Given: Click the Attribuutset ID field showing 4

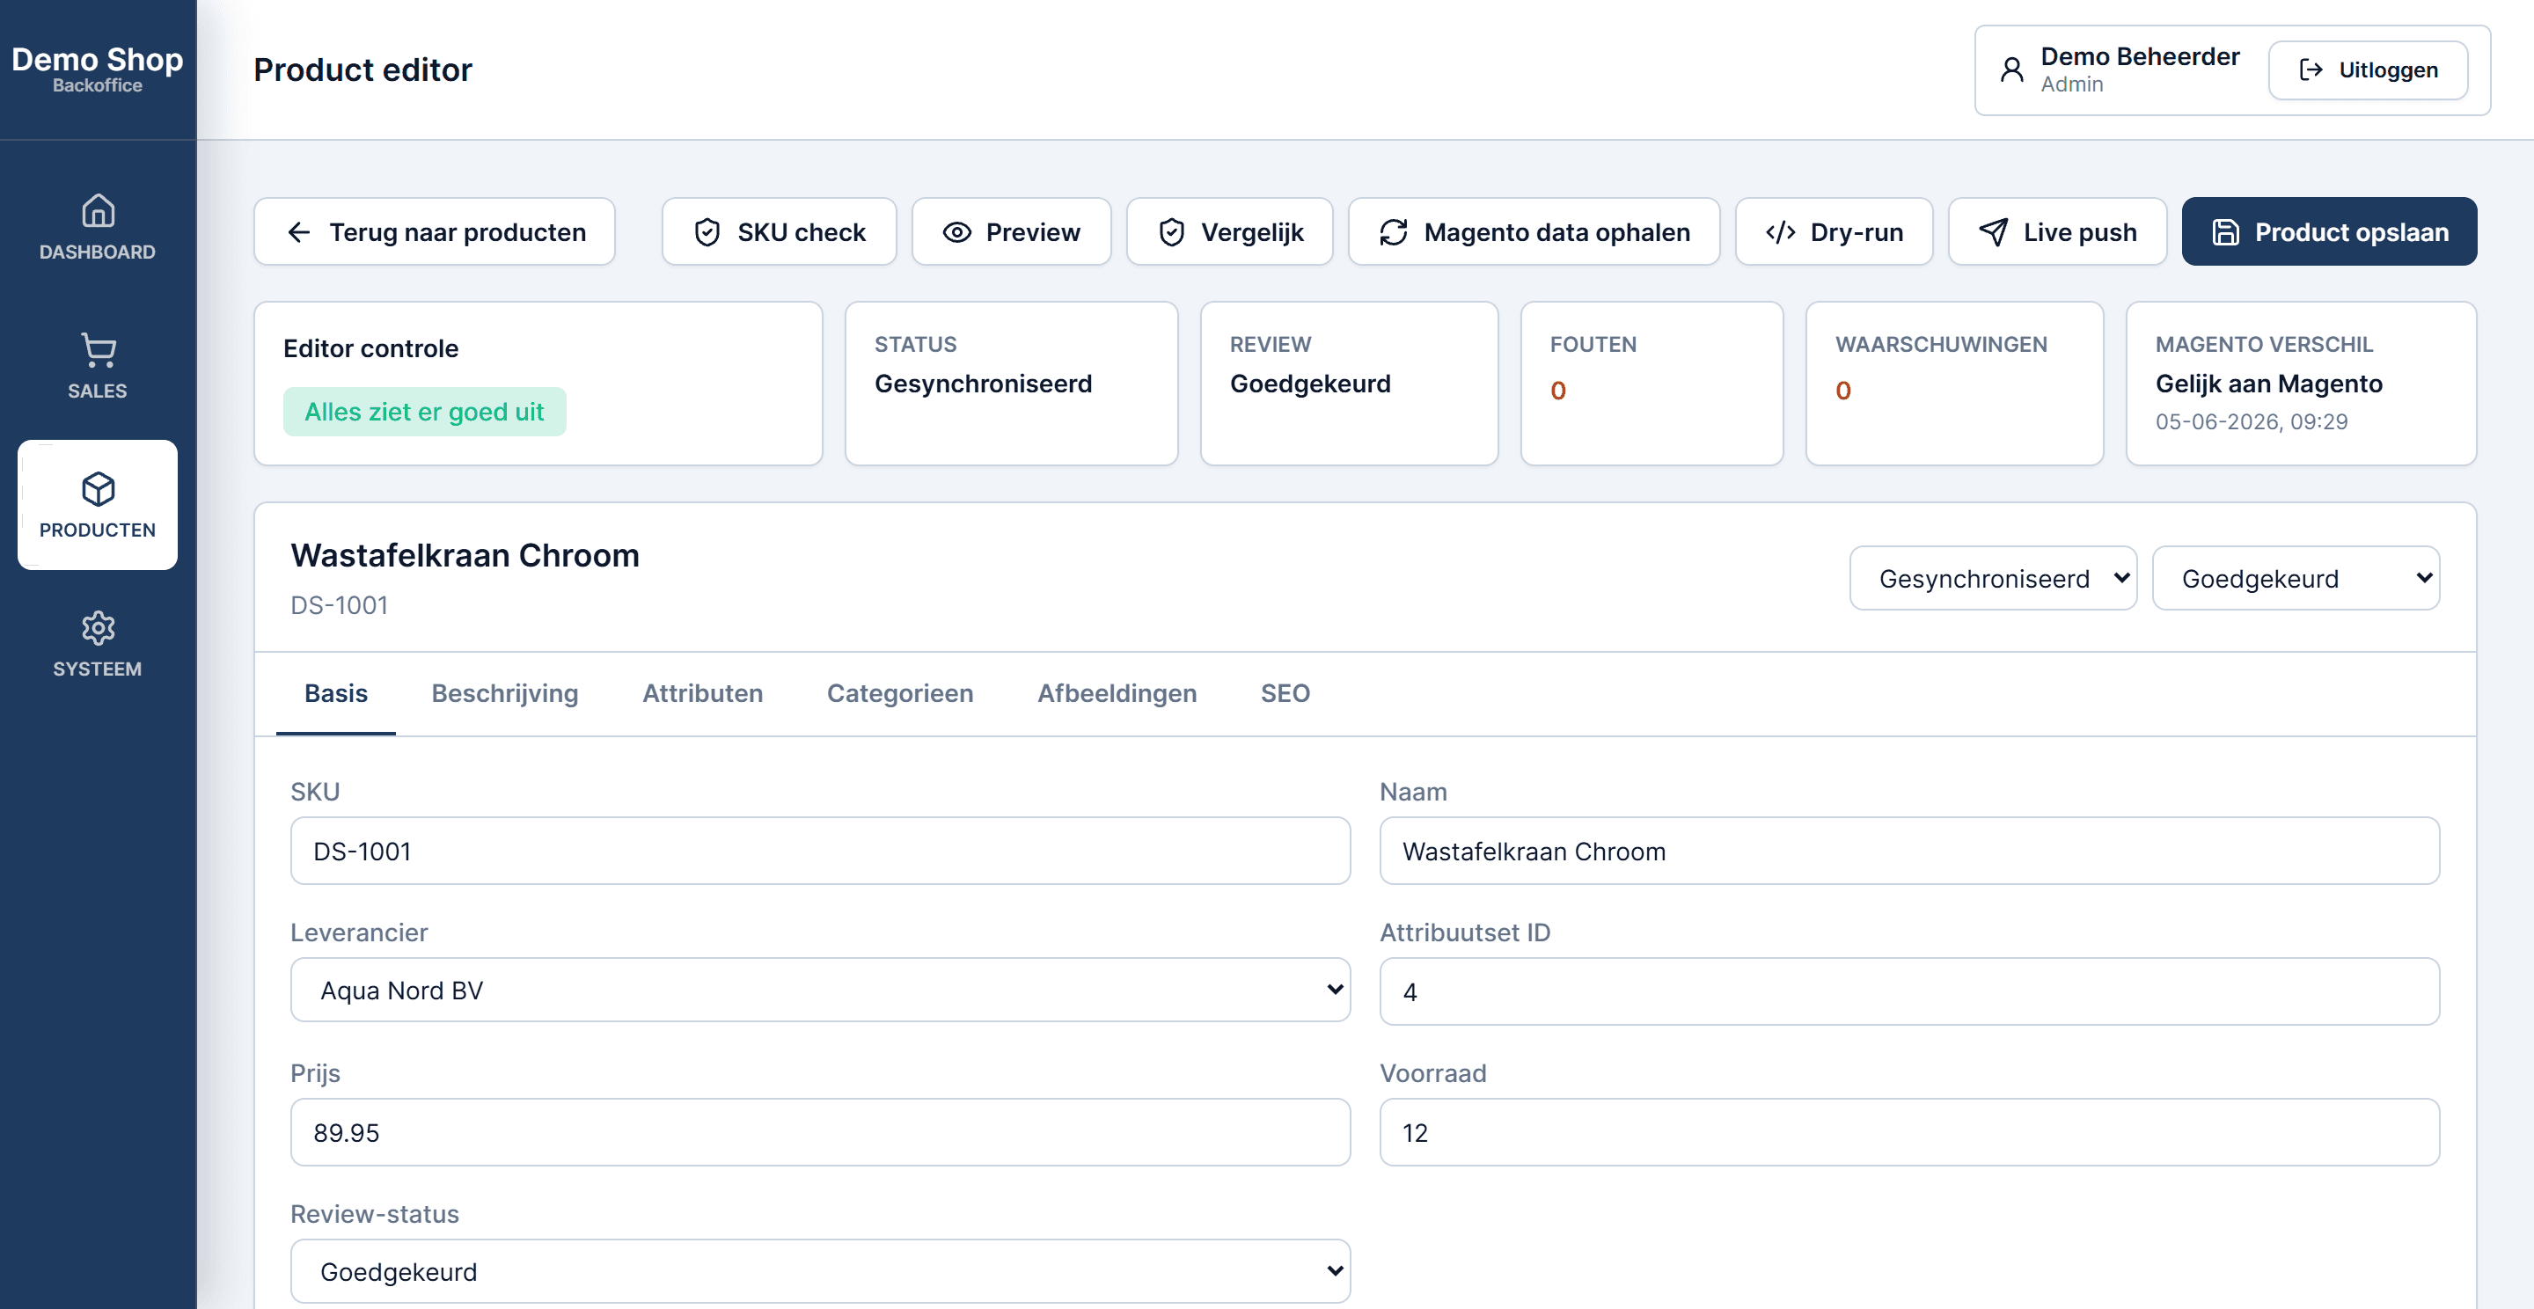Looking at the screenshot, I should (1909, 991).
